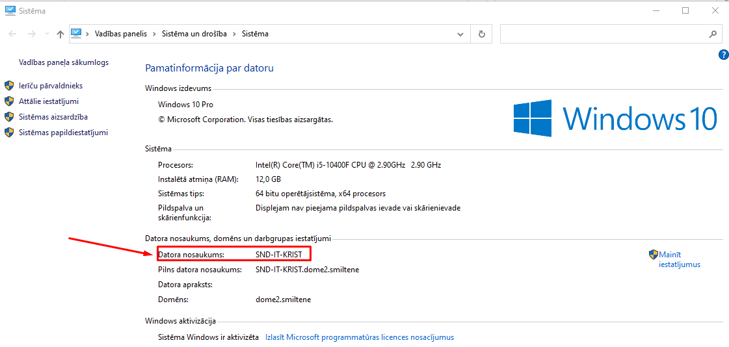Click the Windows 10 Pro edition text

[x=186, y=105]
